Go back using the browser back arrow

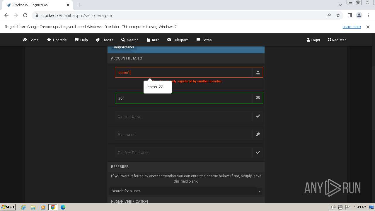pos(6,15)
